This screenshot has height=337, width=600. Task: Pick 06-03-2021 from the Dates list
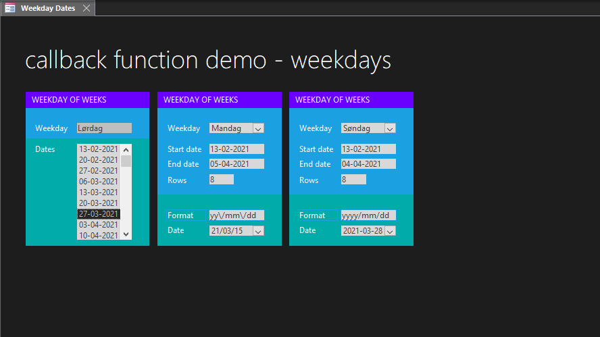pos(98,182)
